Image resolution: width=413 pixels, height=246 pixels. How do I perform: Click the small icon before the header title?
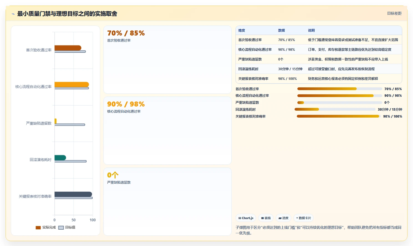(x=13, y=14)
